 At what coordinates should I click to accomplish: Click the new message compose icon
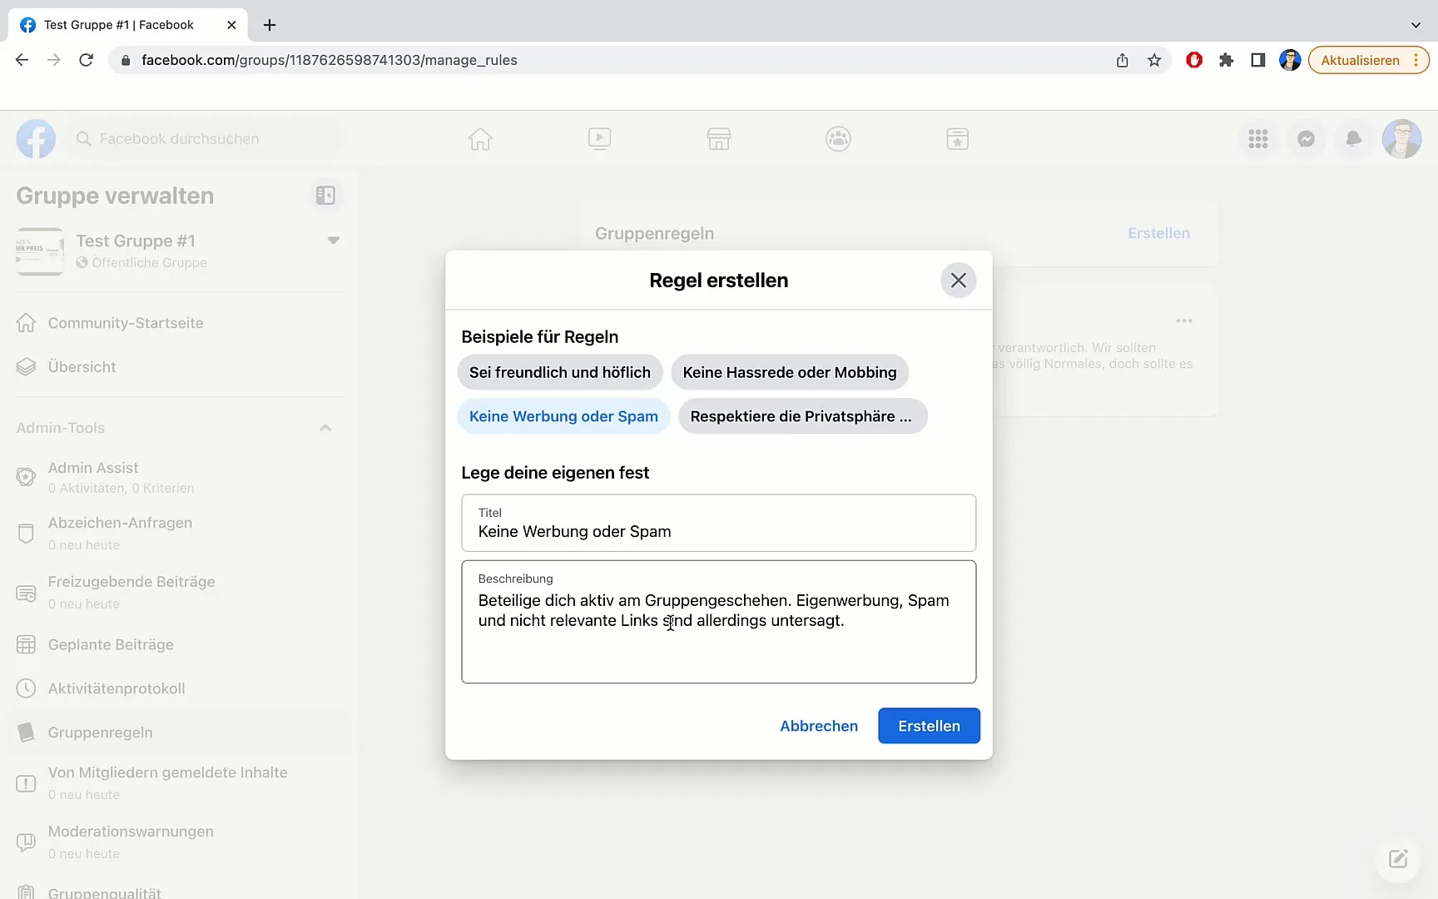1398,858
